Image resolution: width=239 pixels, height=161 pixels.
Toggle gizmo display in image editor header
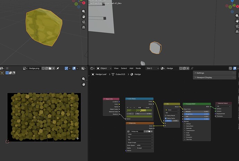pos(66,69)
